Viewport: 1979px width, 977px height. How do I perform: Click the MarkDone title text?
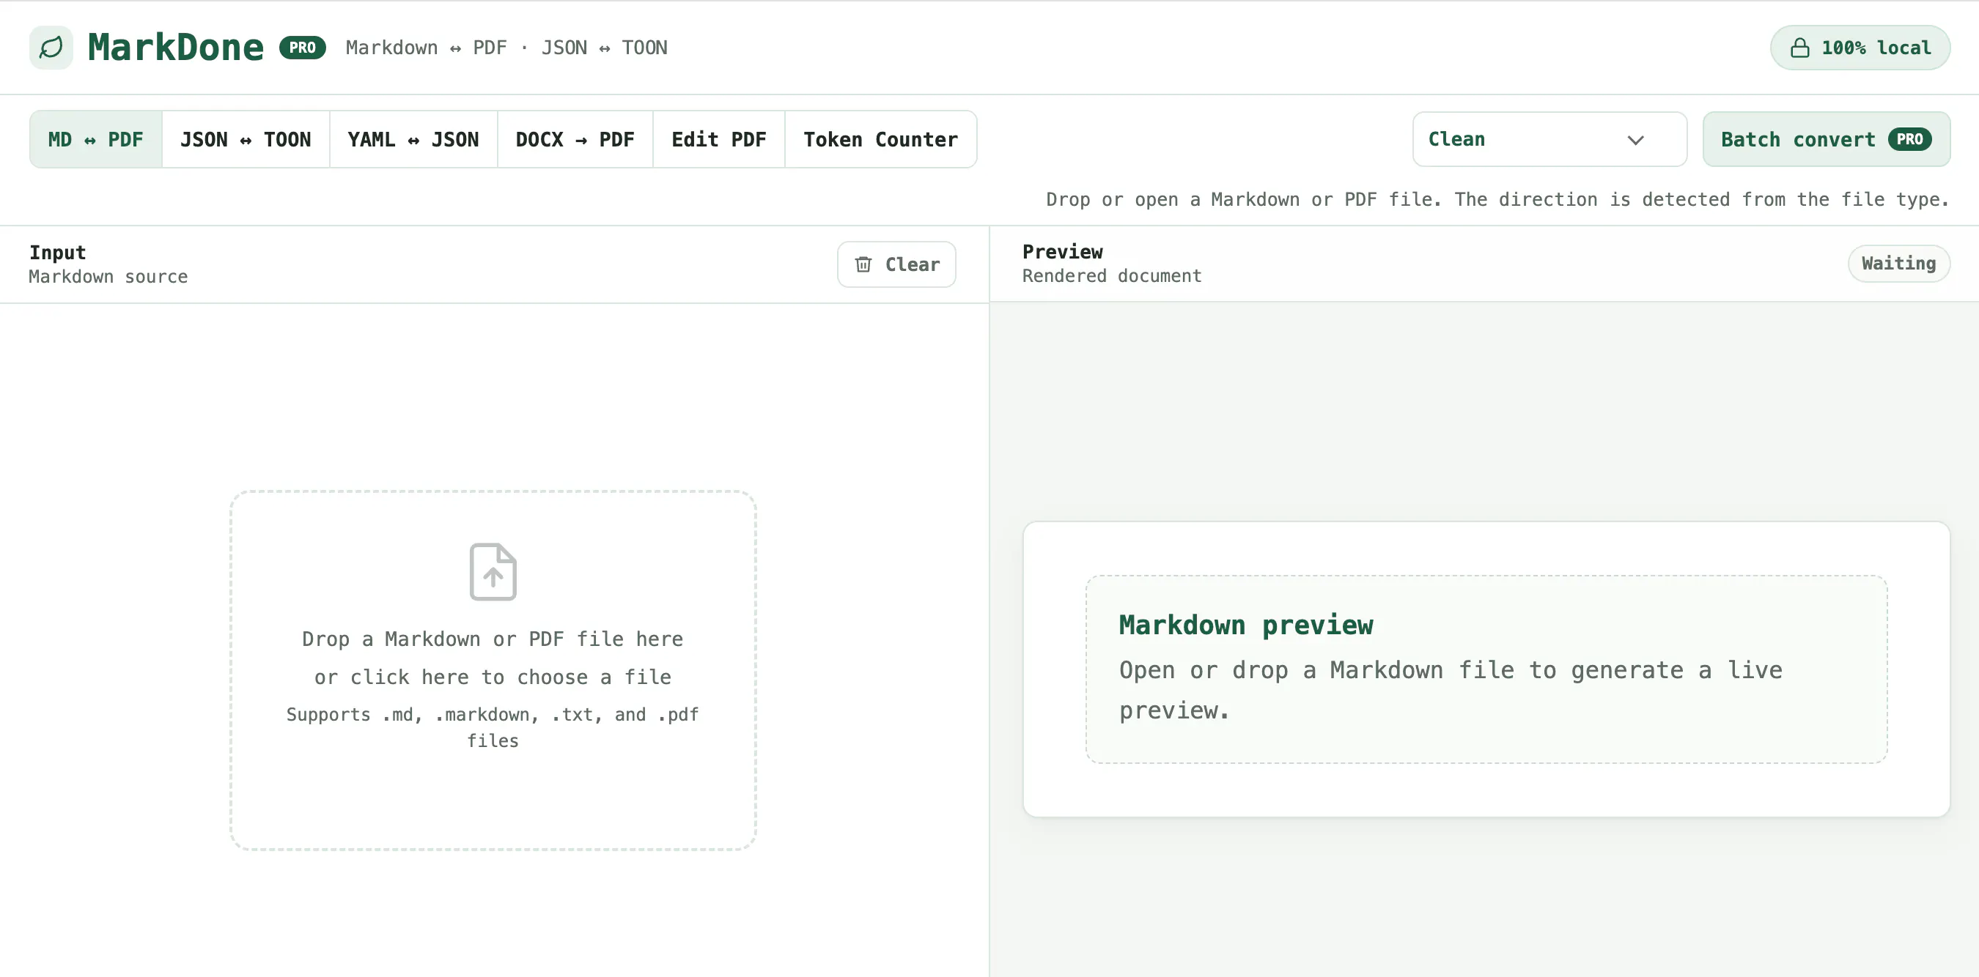tap(176, 48)
